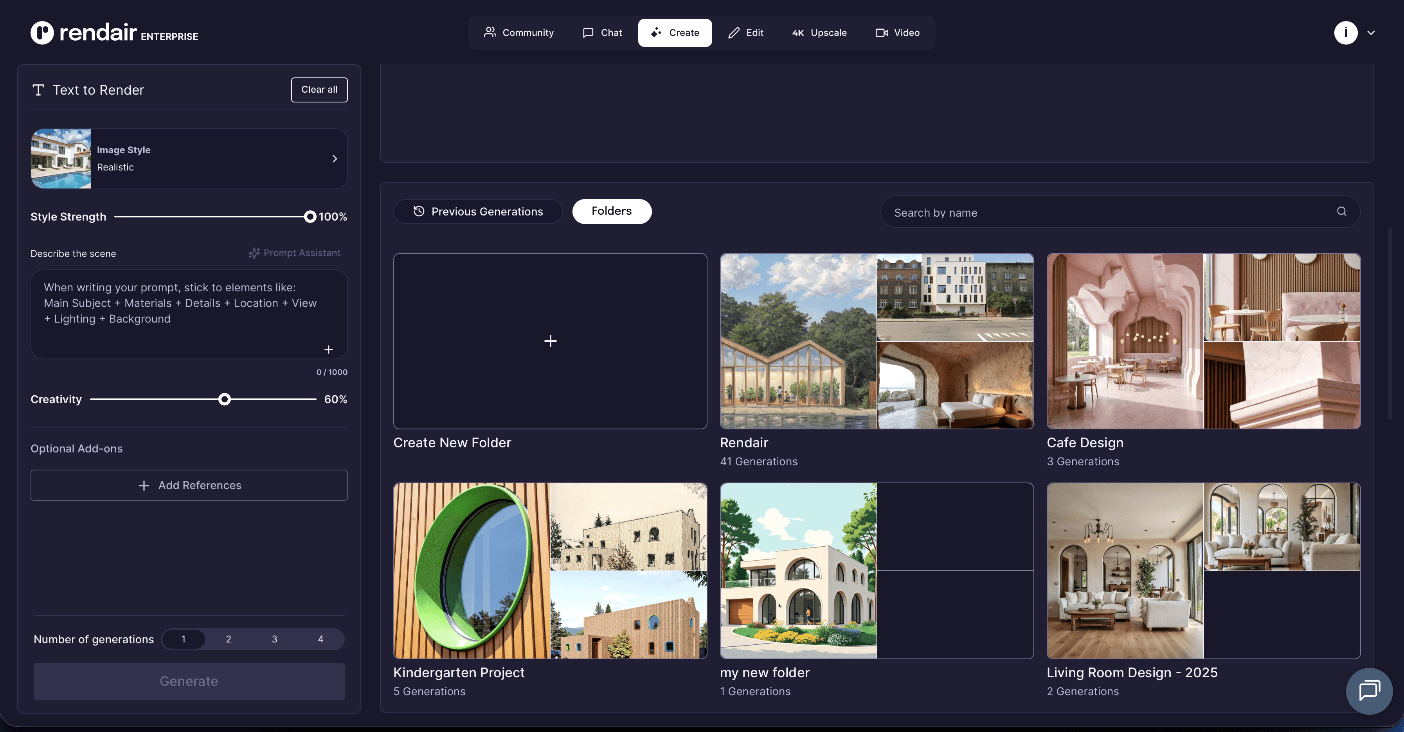The image size is (1404, 732).
Task: Click the Add References button
Action: click(x=189, y=485)
